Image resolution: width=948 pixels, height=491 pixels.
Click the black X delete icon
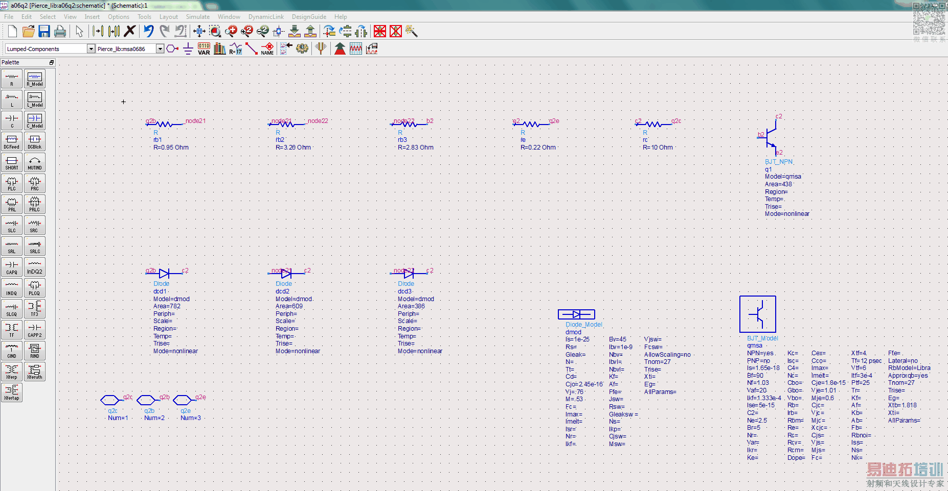[x=130, y=32]
